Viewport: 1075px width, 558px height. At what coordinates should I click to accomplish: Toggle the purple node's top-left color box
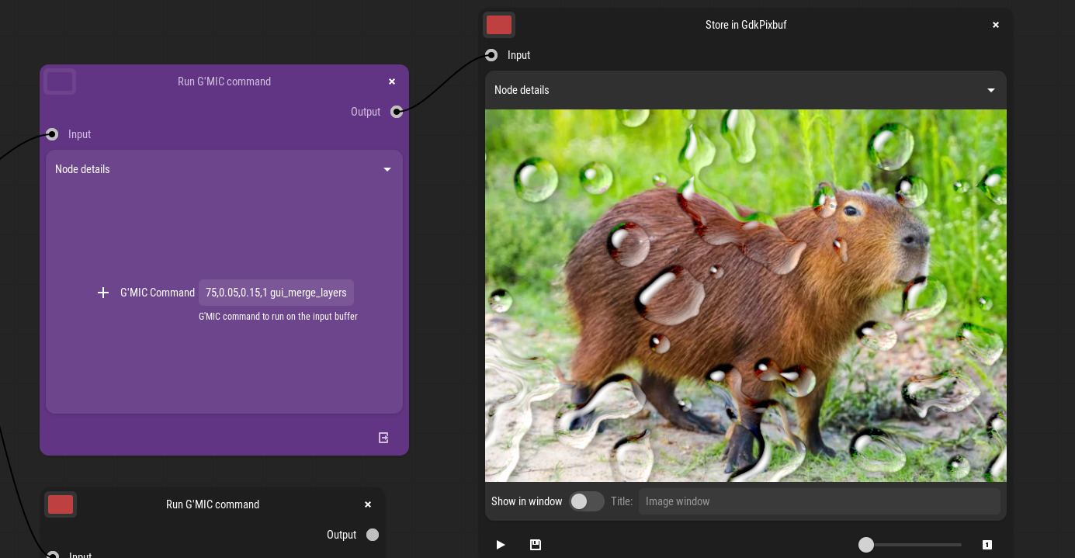tap(60, 81)
